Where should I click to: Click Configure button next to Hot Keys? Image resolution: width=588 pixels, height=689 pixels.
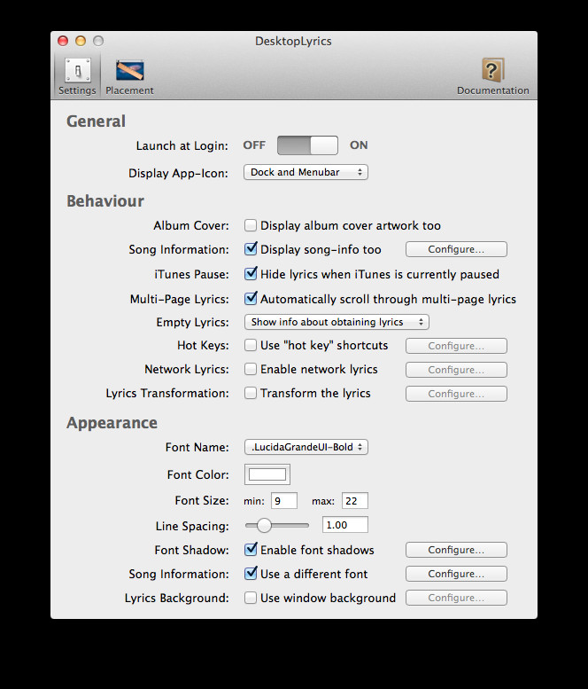456,346
